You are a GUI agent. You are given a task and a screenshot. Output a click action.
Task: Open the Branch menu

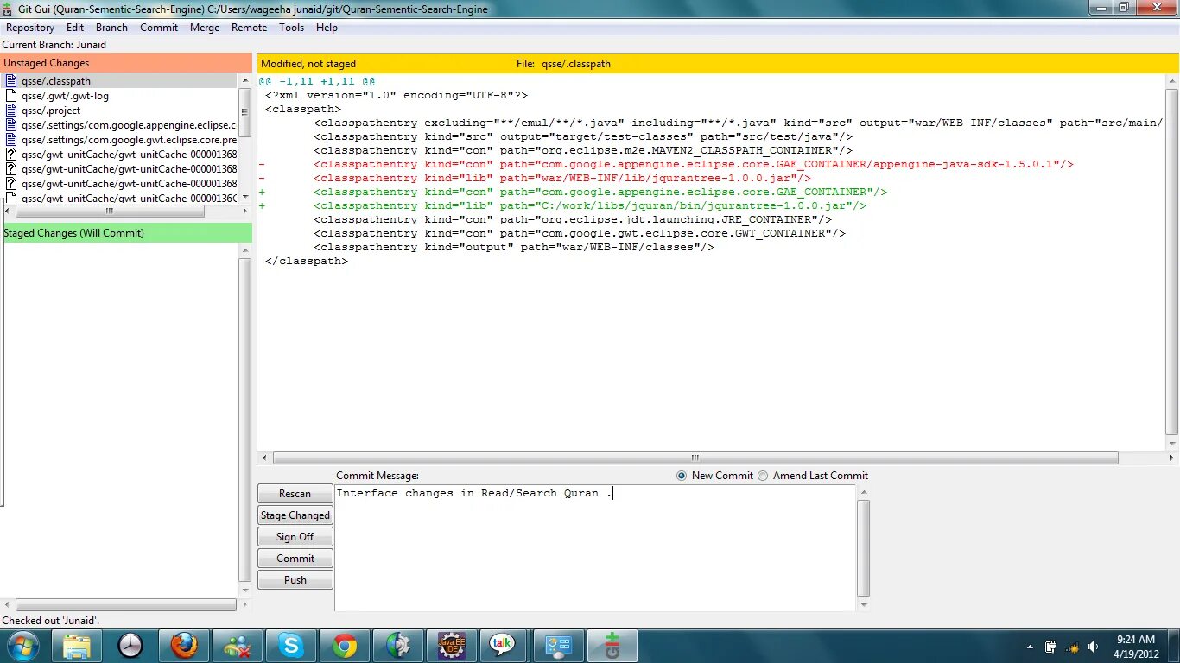(111, 28)
